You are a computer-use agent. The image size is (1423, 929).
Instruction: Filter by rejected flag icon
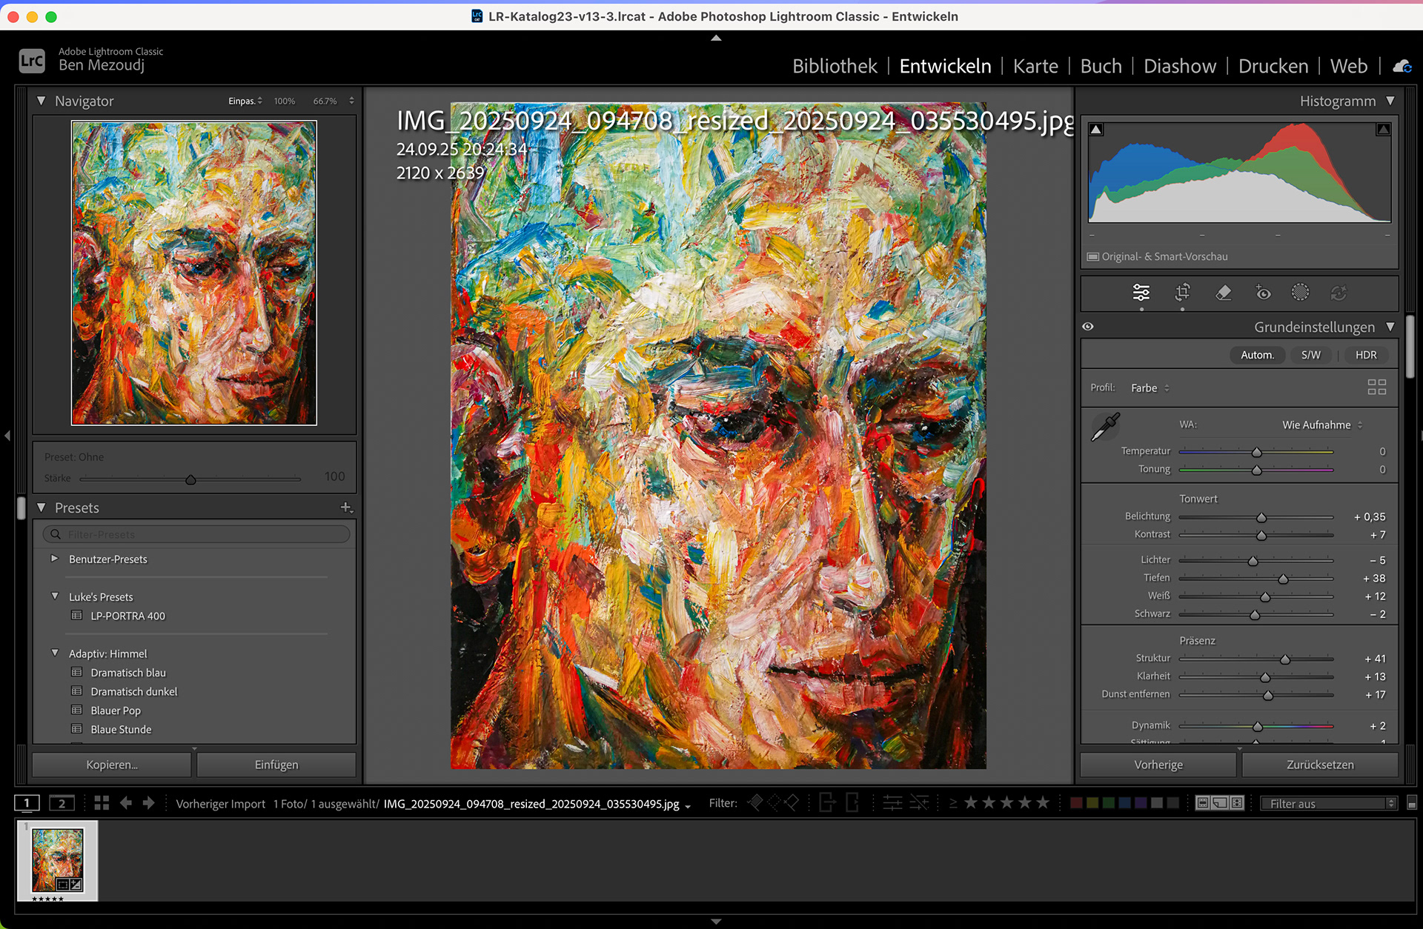tap(791, 802)
